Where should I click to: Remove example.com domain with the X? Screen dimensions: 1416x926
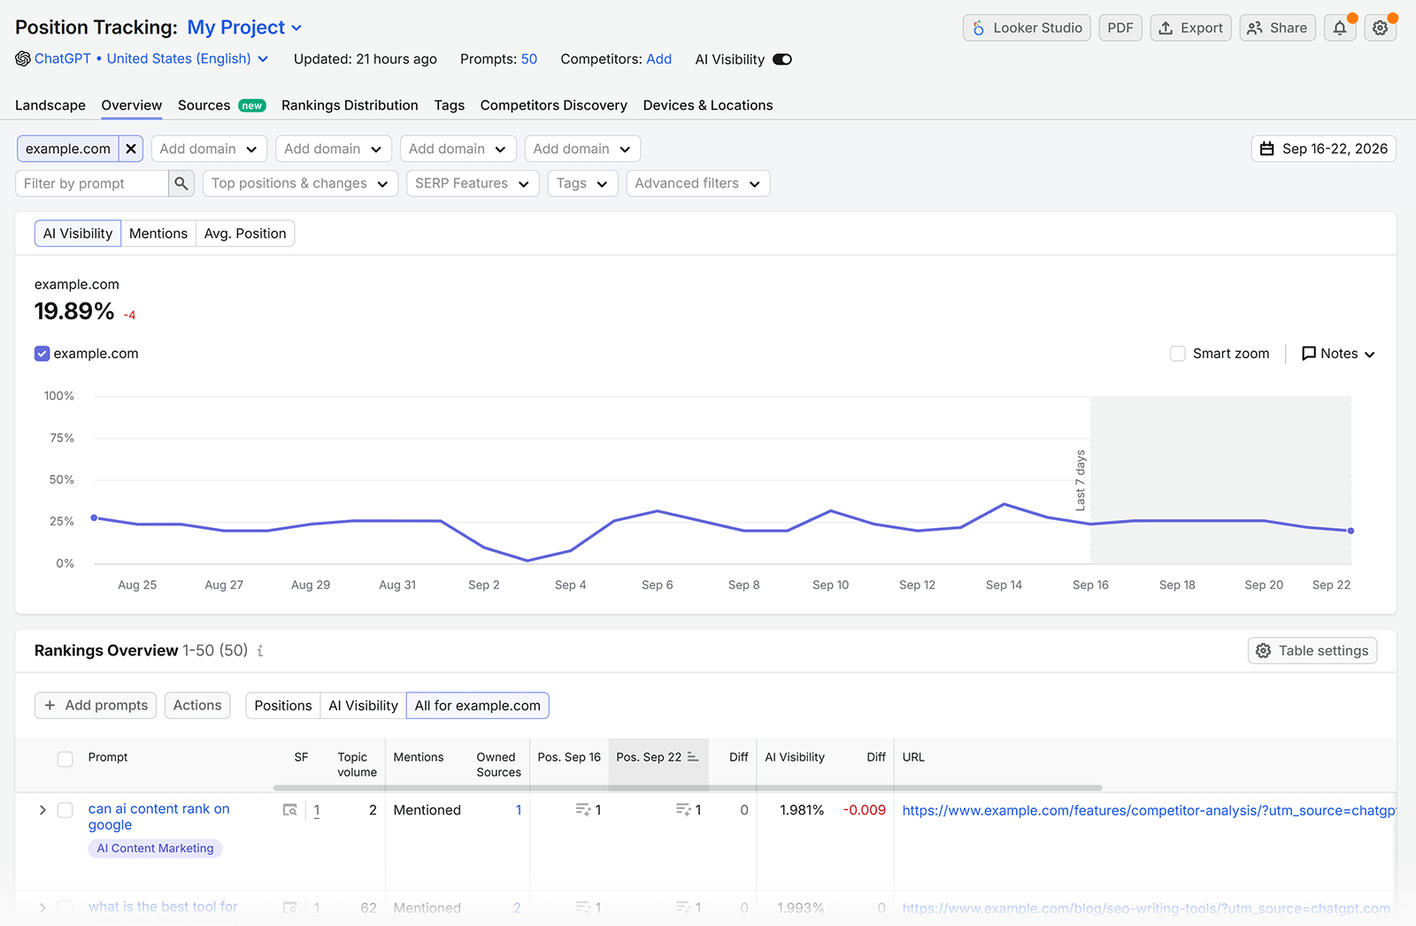(131, 149)
